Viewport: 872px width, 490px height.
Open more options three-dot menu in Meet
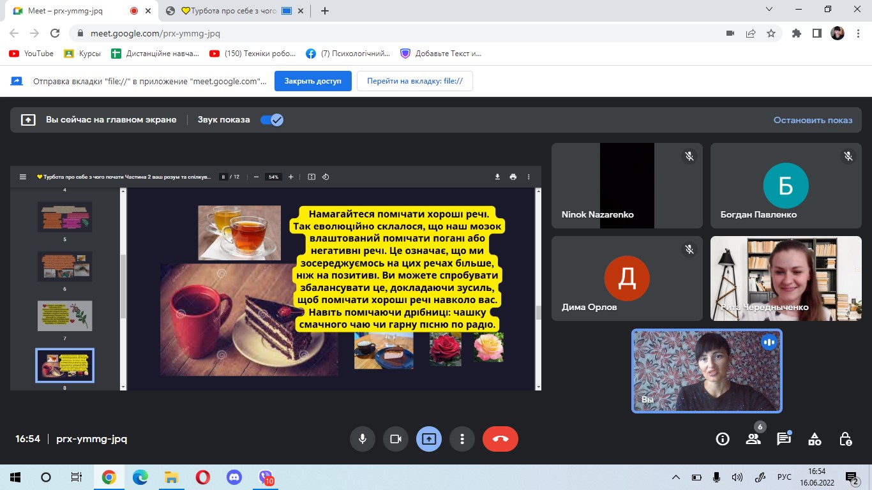462,439
